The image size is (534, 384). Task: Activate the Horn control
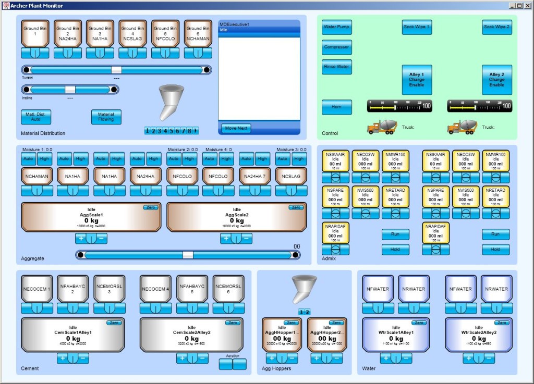coord(336,107)
